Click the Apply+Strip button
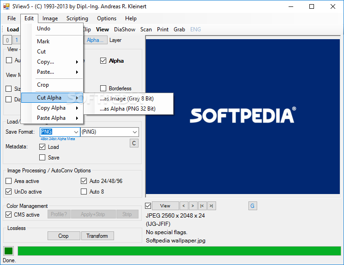Screen dimensions: 344x265 93,214
